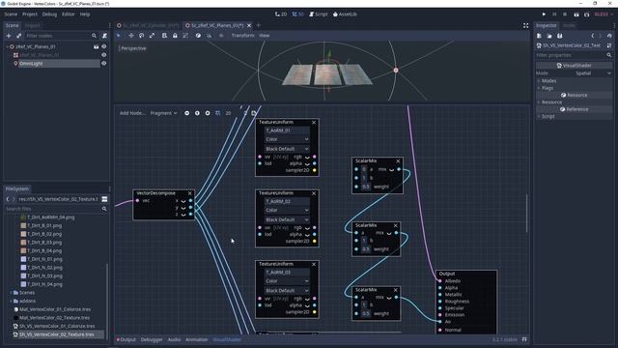The image size is (618, 348).
Task: Open the Output bottom panel
Action: (126, 339)
